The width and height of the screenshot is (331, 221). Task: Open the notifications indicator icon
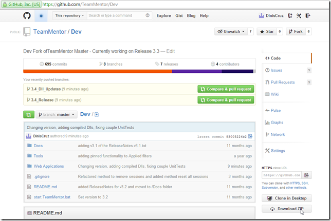coord(41,16)
